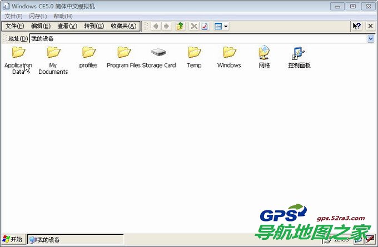Image resolution: width=378 pixels, height=247 pixels.
Task: Open the 编辑(E) menu
Action: [41, 26]
